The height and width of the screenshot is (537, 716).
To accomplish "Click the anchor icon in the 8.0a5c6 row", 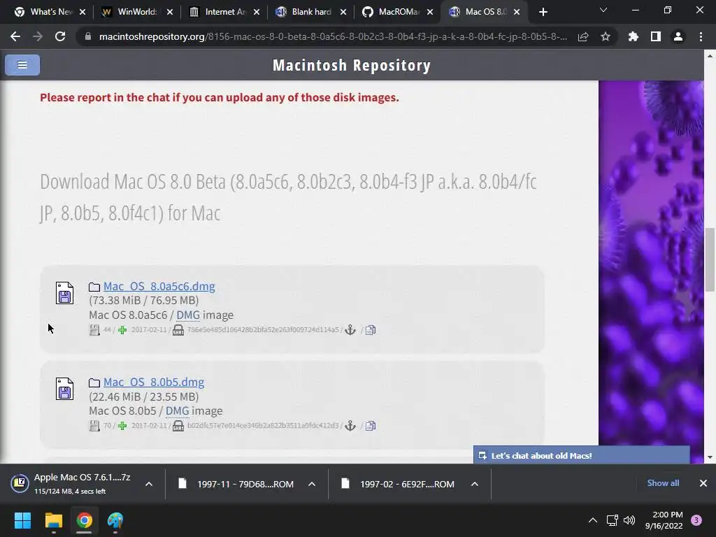I will point(350,330).
